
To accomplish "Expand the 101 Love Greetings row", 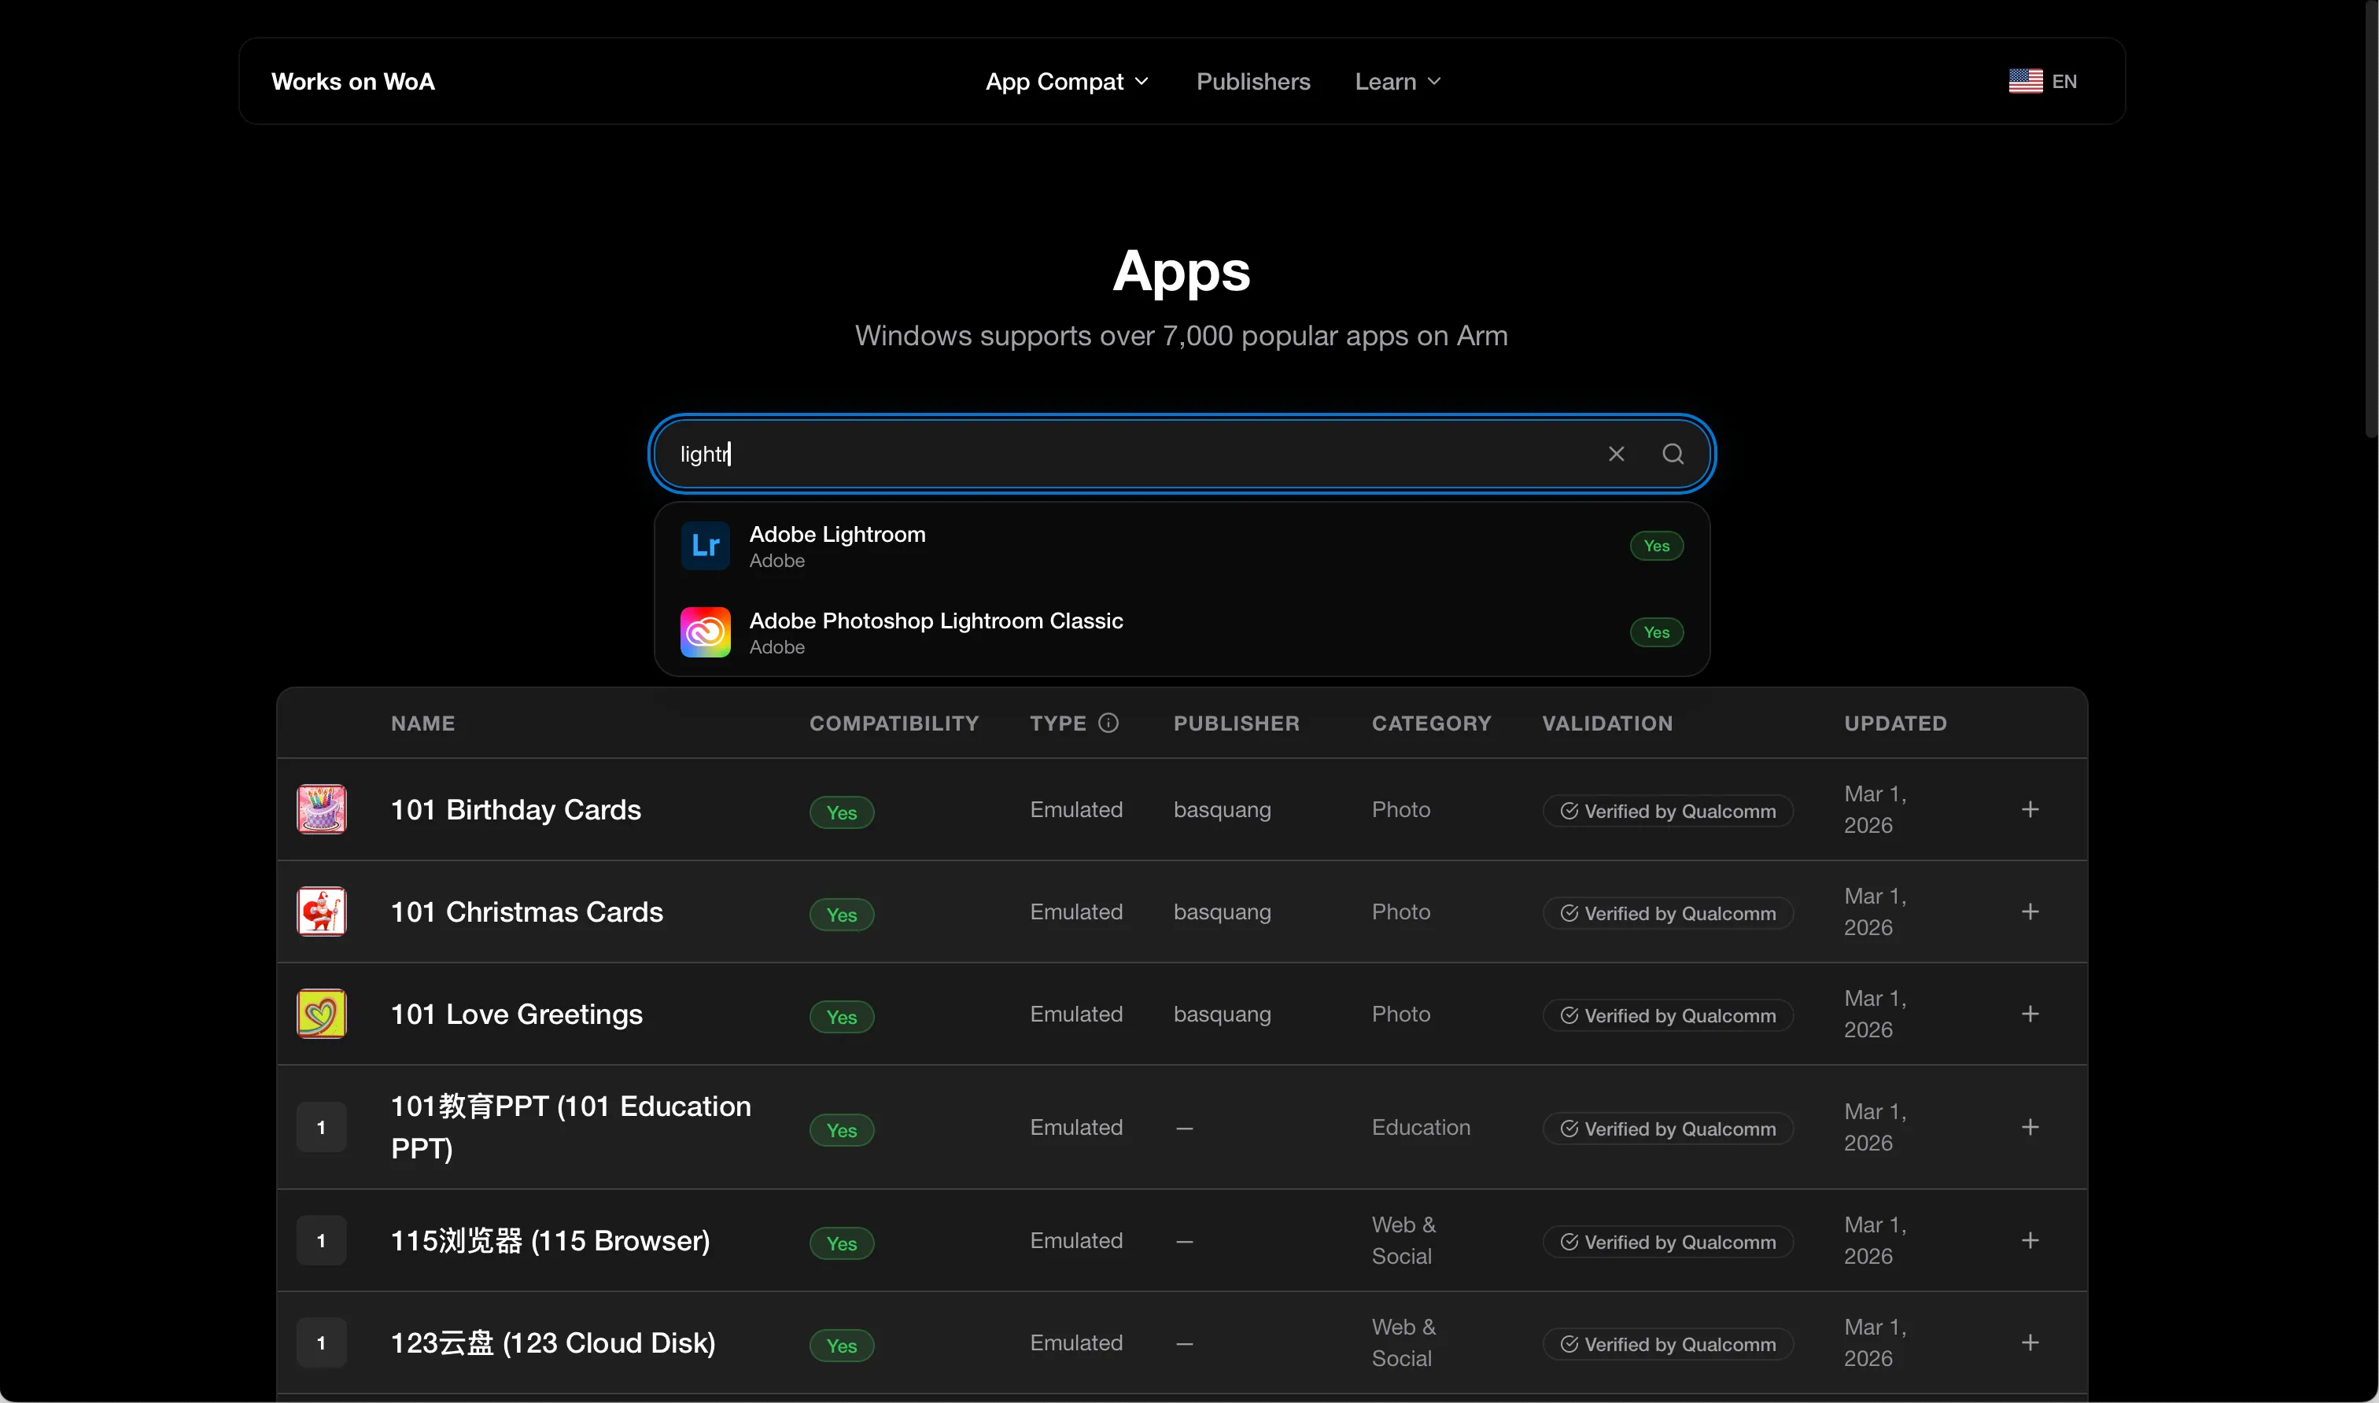I will [2030, 1014].
